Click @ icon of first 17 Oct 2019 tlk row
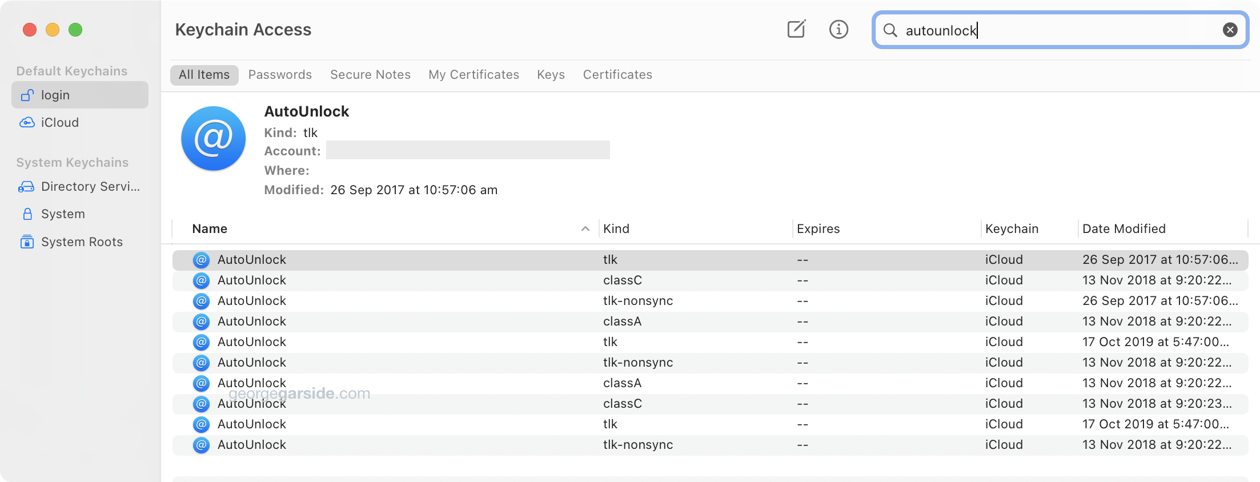Viewport: 1260px width, 482px height. (x=201, y=342)
